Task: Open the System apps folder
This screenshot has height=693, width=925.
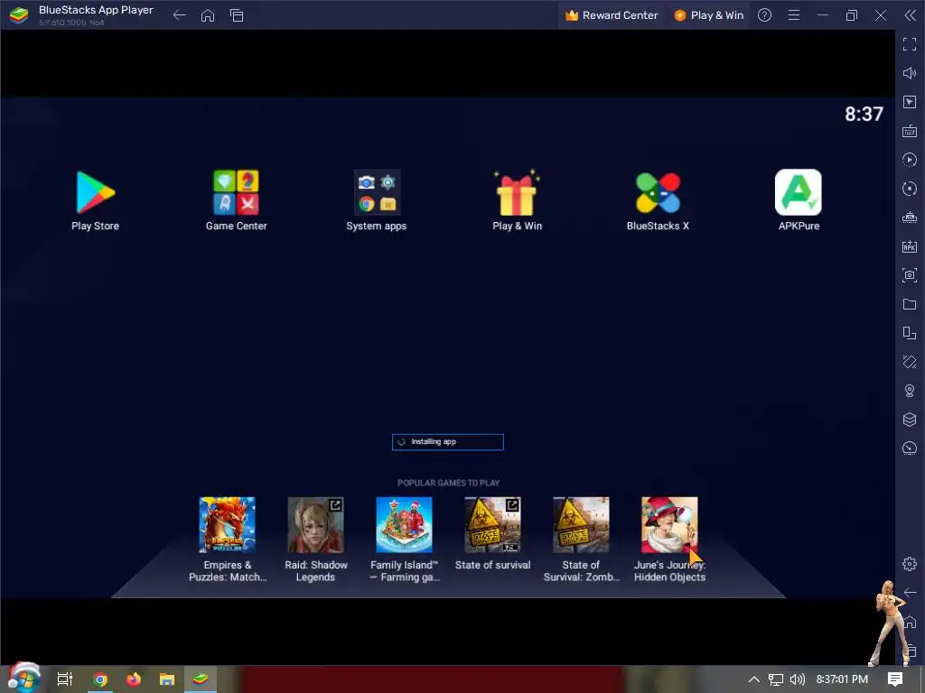Action: [x=377, y=199]
